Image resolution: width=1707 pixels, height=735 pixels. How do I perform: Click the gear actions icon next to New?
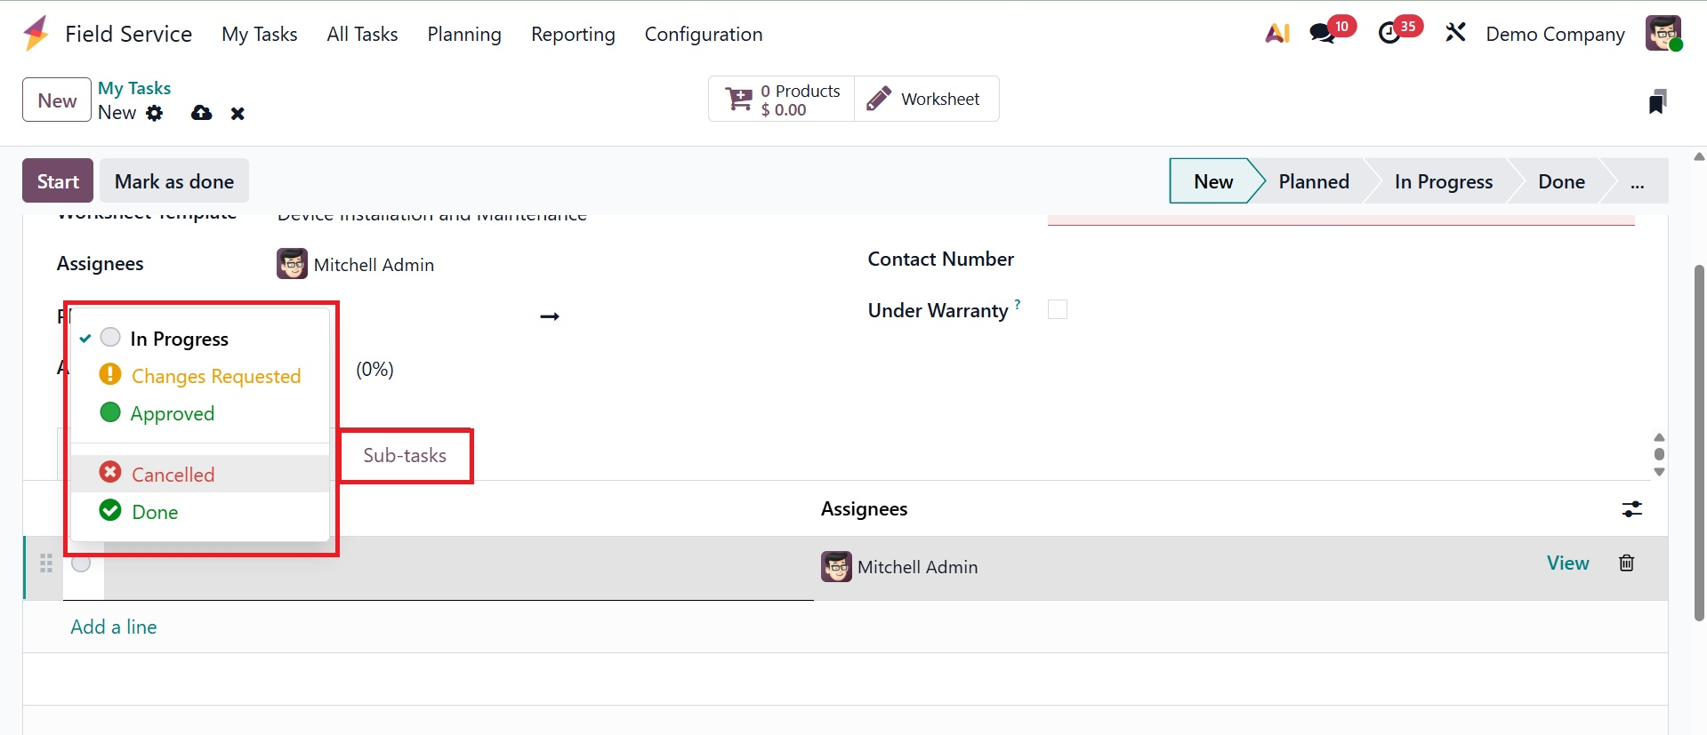(155, 113)
